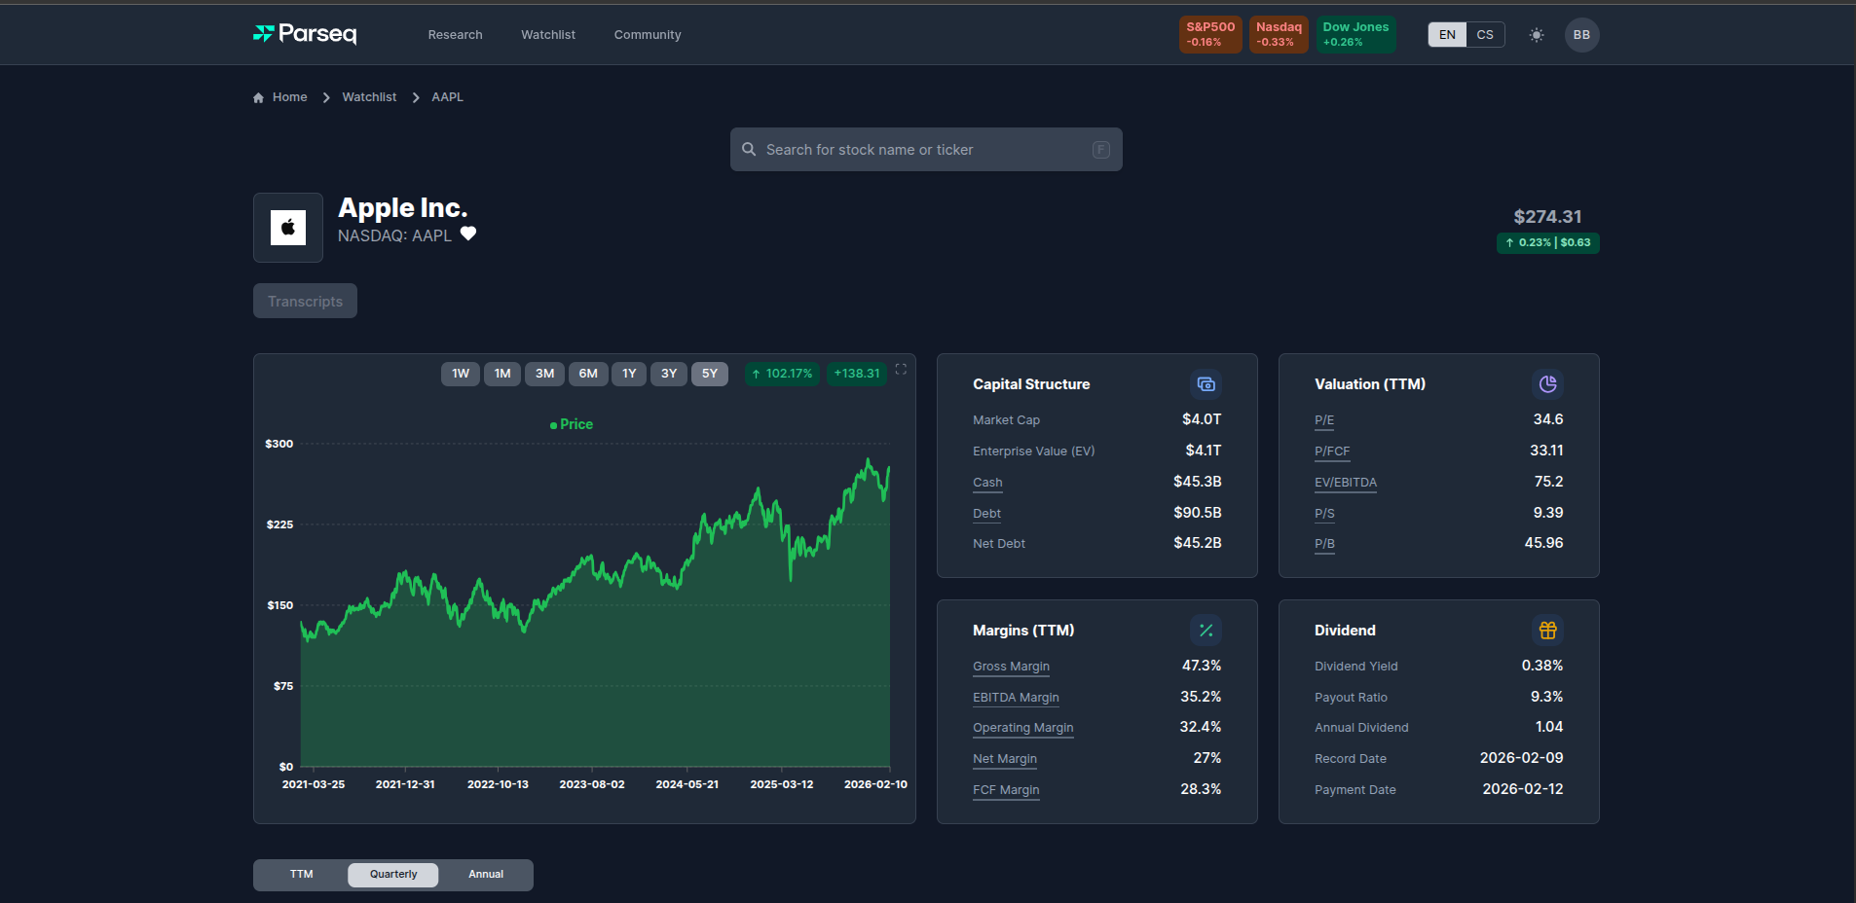Click the Parseq logo icon
Viewport: 1856px width, 903px height.
(263, 34)
